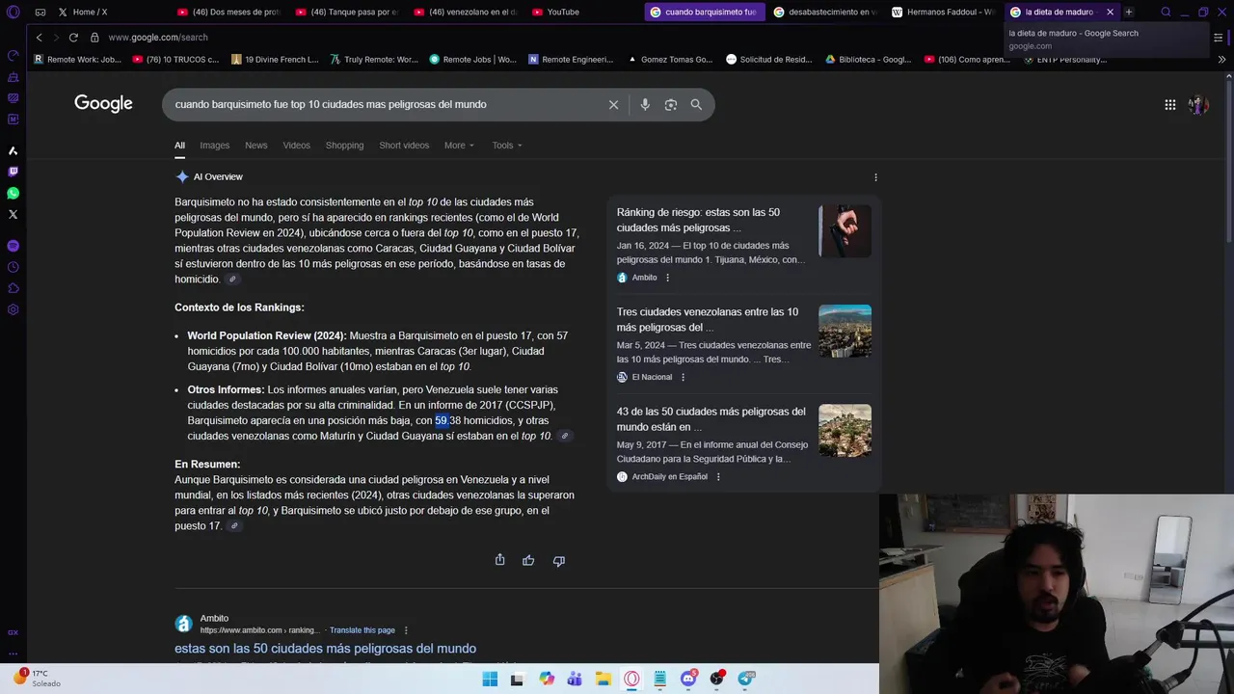Select the plain 'YouTube' browser tab
This screenshot has width=1234, height=694.
586,12
